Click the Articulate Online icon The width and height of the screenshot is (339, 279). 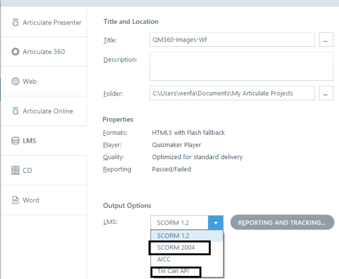click(x=16, y=111)
